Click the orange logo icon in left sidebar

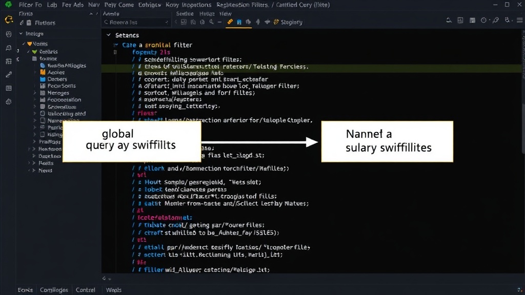coord(9,20)
